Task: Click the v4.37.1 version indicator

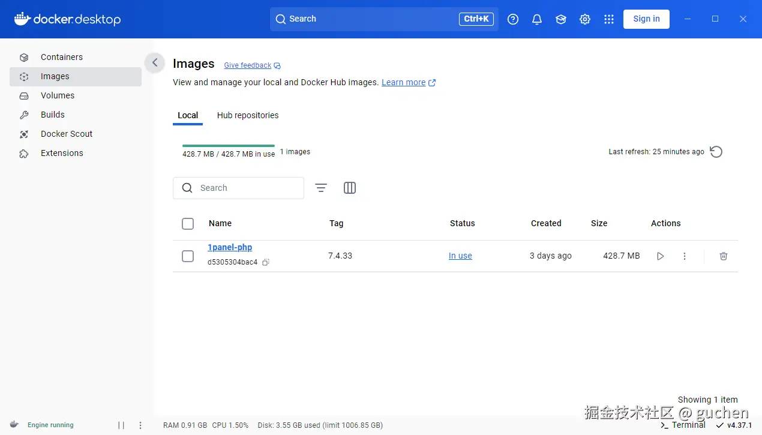Action: click(x=734, y=425)
